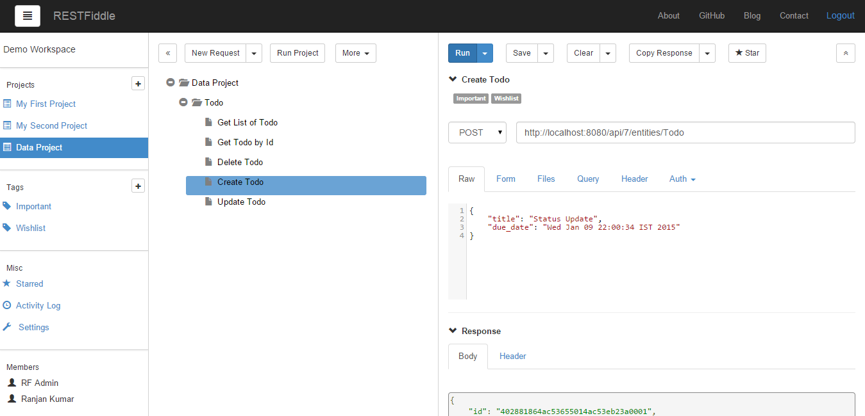Click the Copy Response button
This screenshot has width=865, height=416.
pos(664,53)
